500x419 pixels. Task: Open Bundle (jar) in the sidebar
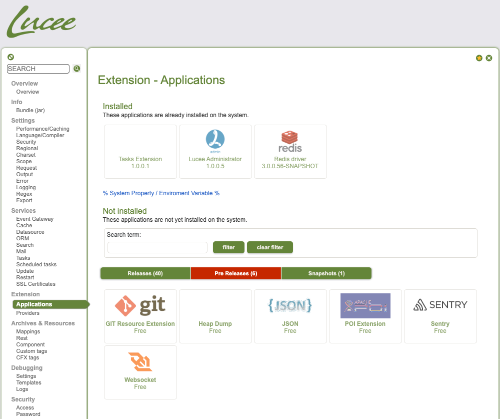click(x=30, y=110)
